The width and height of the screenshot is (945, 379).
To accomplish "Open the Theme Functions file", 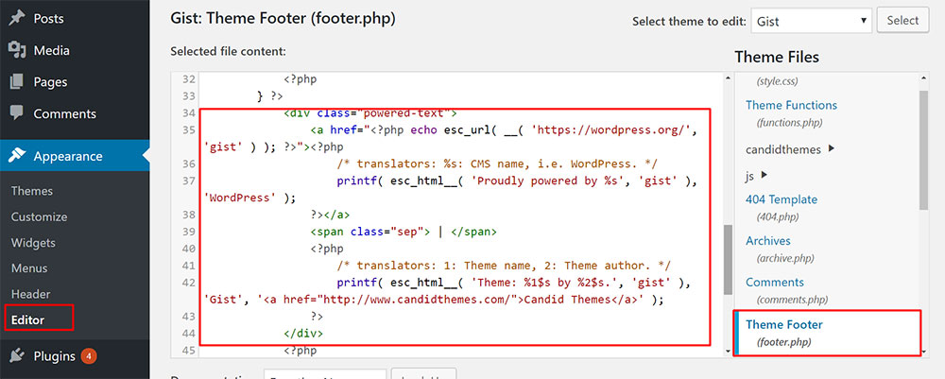I will tap(791, 105).
